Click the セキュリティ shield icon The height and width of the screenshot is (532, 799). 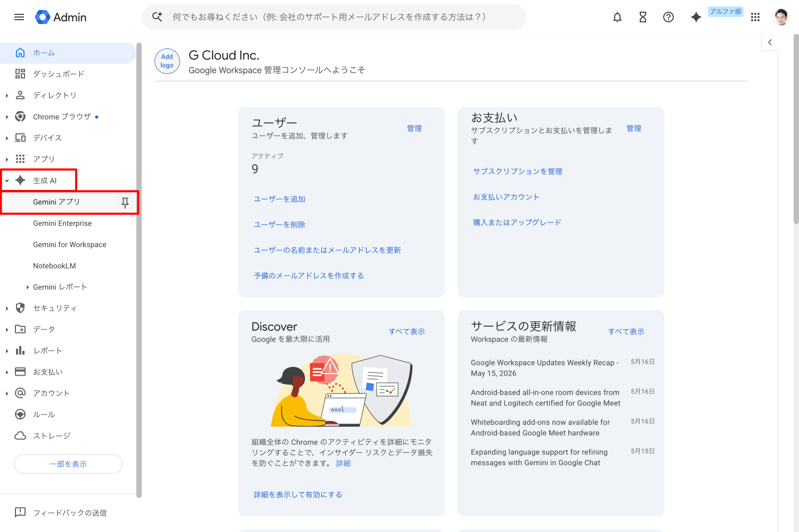[20, 308]
